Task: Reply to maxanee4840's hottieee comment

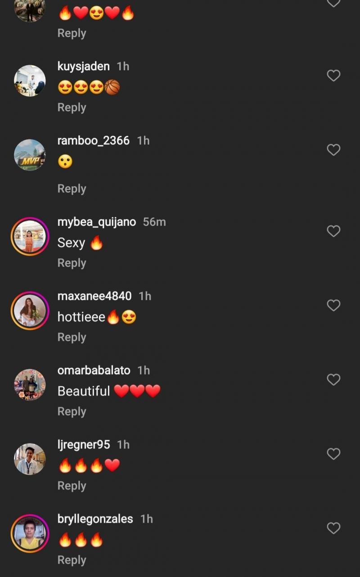Action: click(x=72, y=337)
